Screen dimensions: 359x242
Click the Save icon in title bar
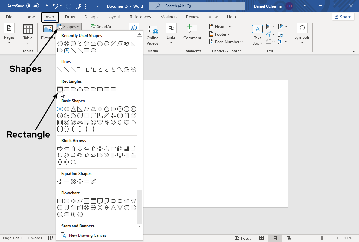tap(78, 6)
